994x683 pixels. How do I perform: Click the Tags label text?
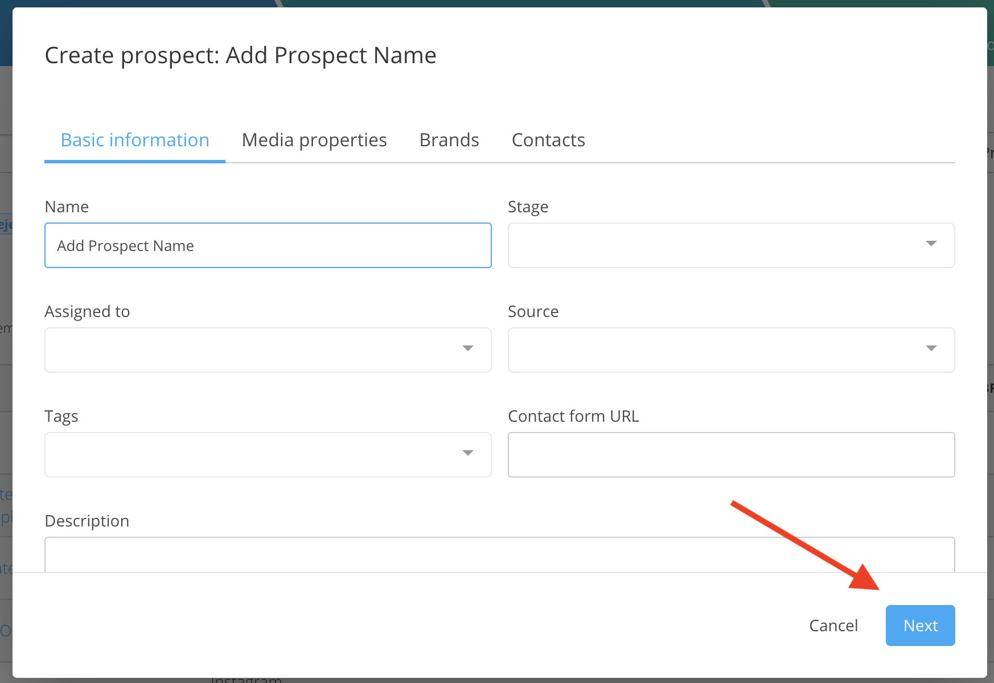point(61,417)
